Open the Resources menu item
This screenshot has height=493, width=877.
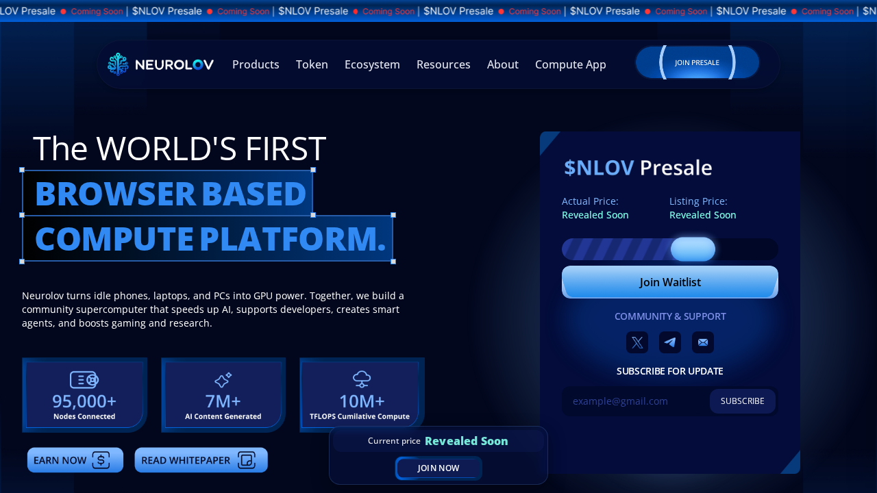[443, 64]
